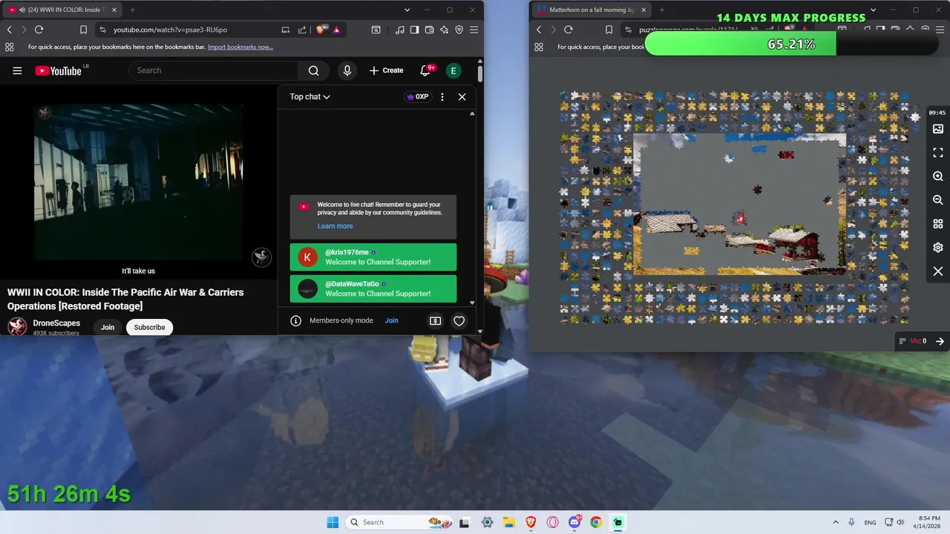
Task: Open the Windows Start menu
Action: click(332, 522)
